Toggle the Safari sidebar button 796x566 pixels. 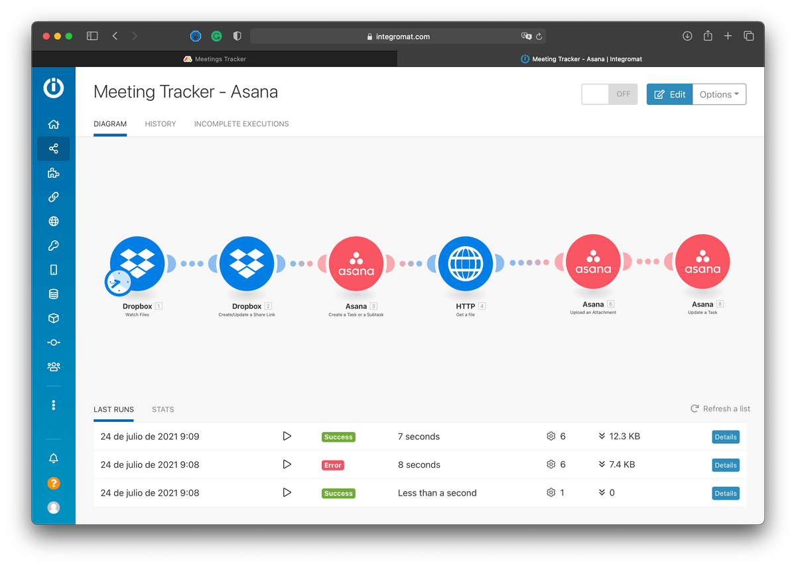click(92, 36)
